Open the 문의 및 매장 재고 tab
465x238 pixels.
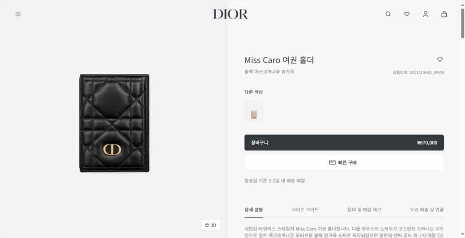coord(364,209)
